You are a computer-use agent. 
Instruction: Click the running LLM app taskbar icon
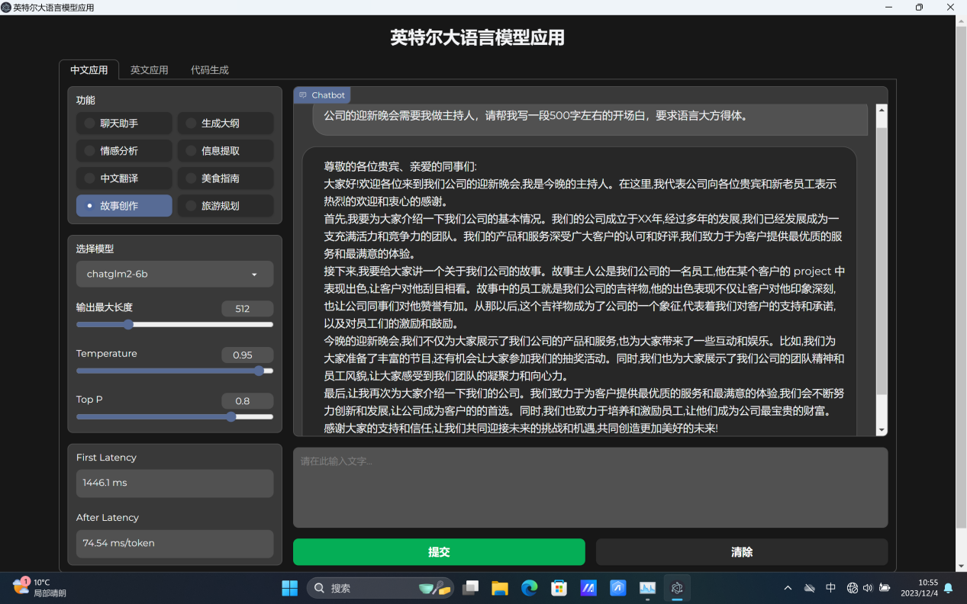(677, 588)
